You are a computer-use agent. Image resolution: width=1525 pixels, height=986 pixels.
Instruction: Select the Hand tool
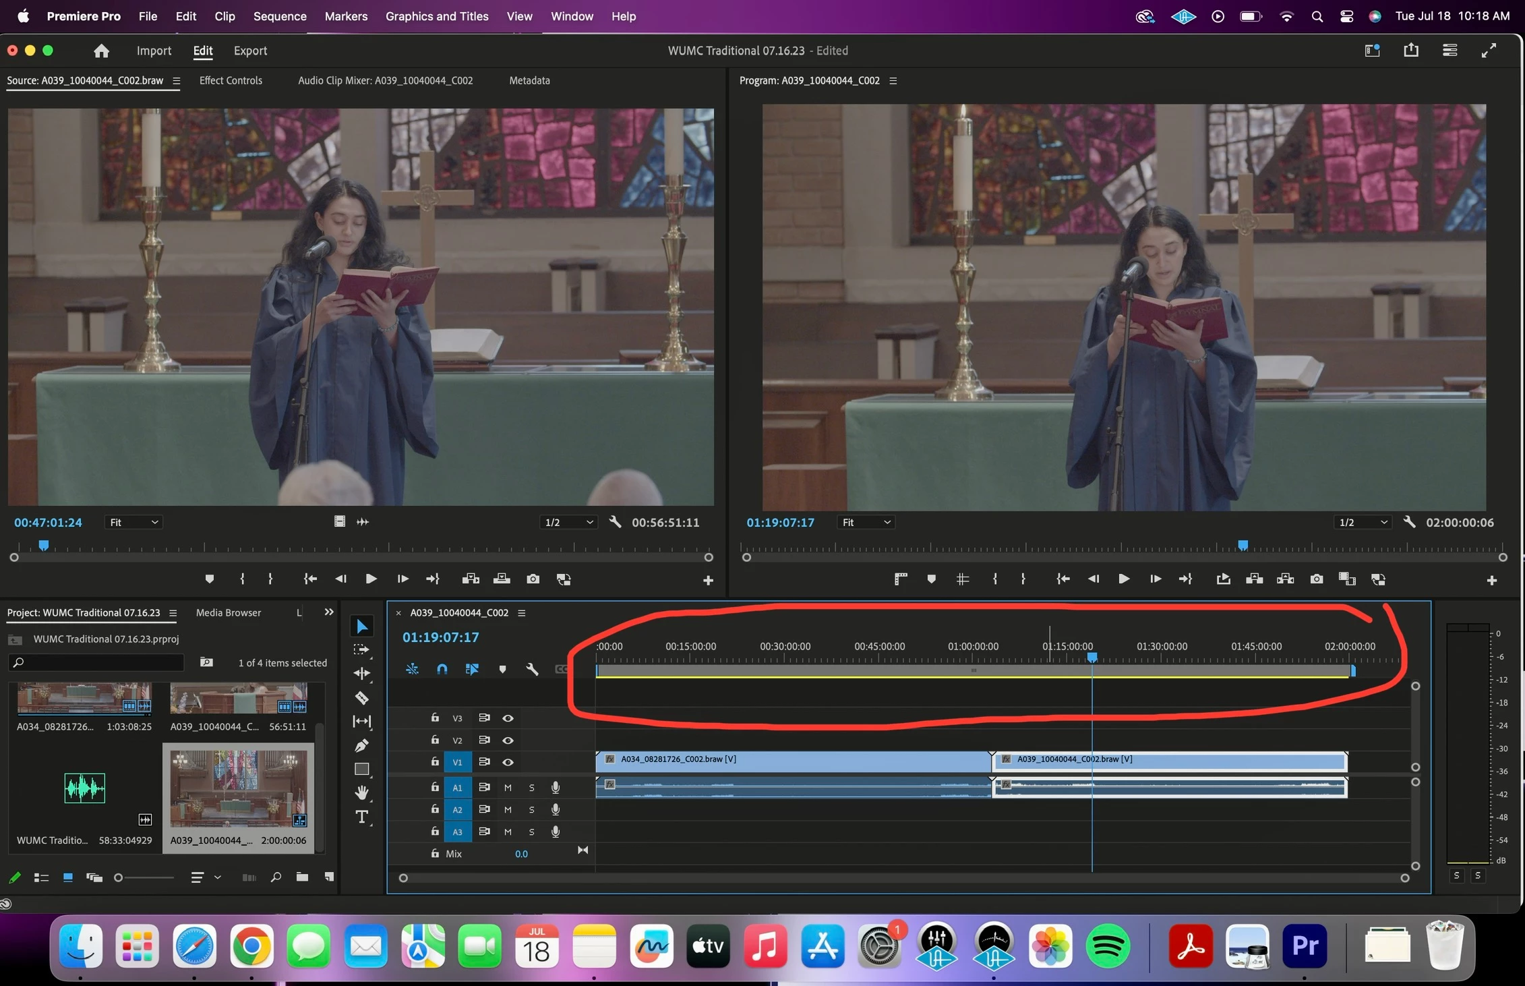click(362, 792)
